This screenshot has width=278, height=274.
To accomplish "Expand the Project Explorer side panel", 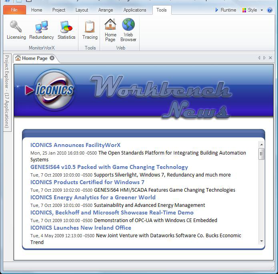I will pos(7,92).
